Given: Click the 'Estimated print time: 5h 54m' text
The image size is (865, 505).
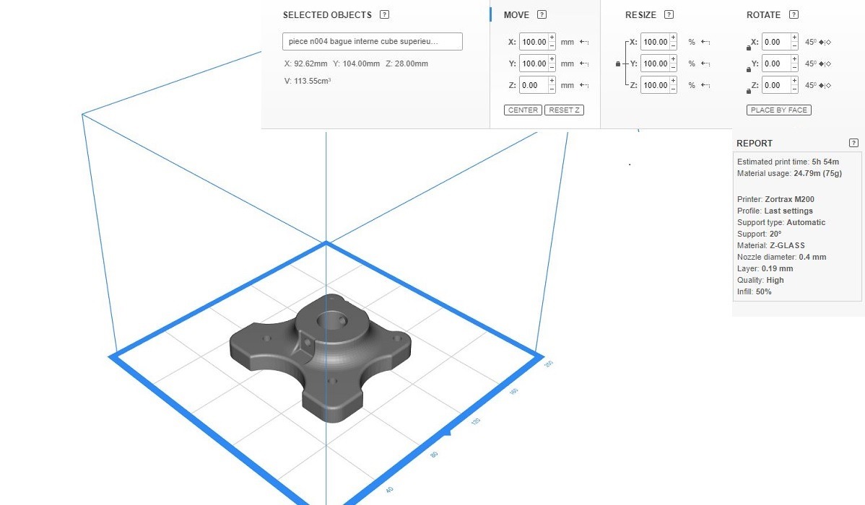Looking at the screenshot, I should 788,162.
